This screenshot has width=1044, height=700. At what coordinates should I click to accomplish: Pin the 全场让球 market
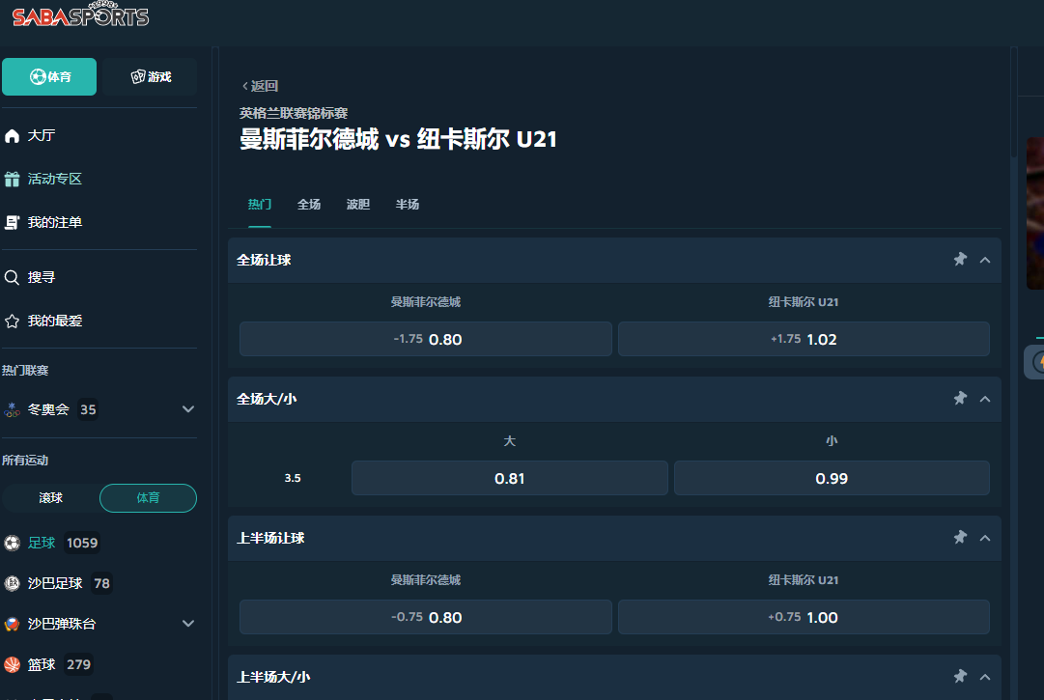coord(960,260)
